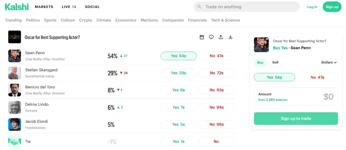Open the comments speech bubble icon

coord(211,37)
